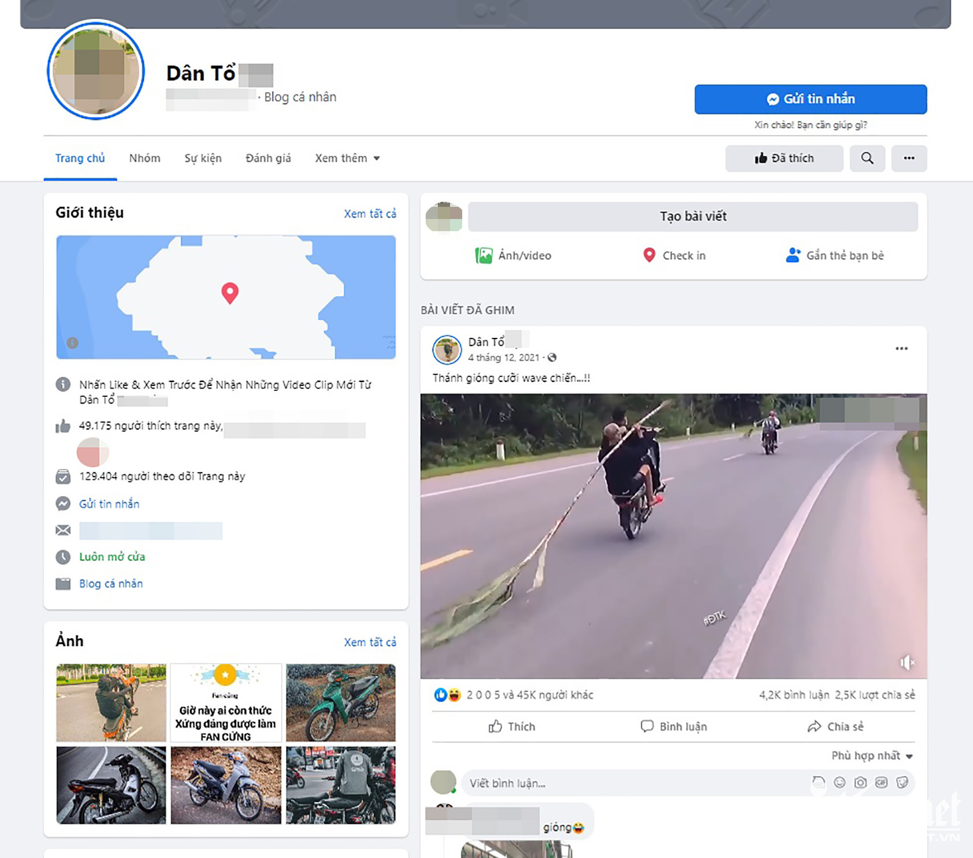Click the Ảnh/video photo icon

(x=484, y=256)
